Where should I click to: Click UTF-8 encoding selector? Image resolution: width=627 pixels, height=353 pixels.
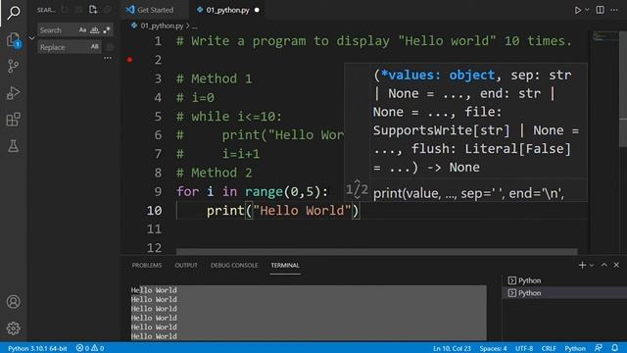coord(524,348)
